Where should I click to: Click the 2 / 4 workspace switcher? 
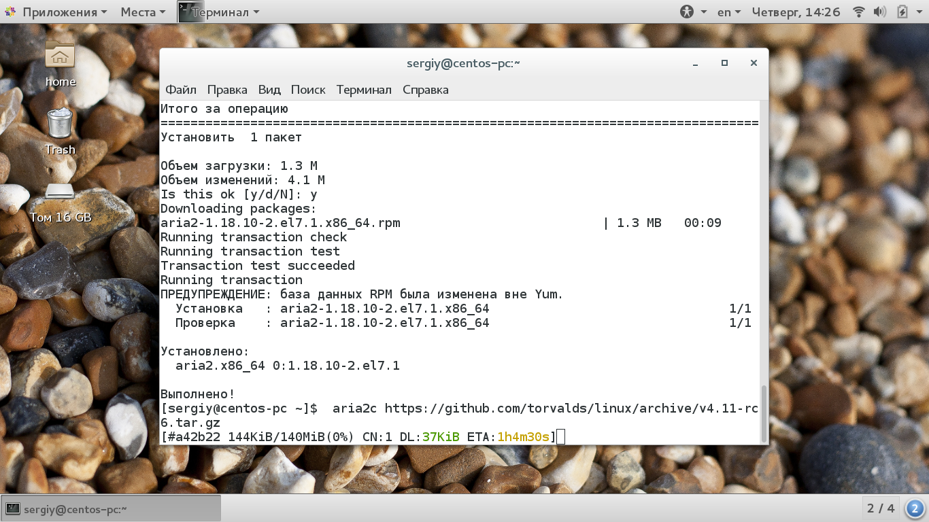(881, 508)
